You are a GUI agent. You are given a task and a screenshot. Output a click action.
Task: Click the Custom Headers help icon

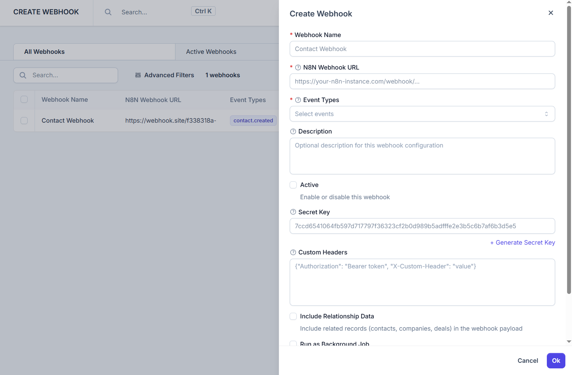coord(293,252)
